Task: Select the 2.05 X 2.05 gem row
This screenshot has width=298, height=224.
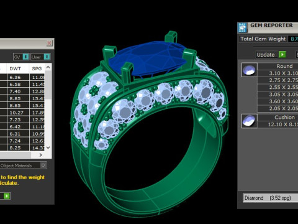Action: tap(278, 108)
